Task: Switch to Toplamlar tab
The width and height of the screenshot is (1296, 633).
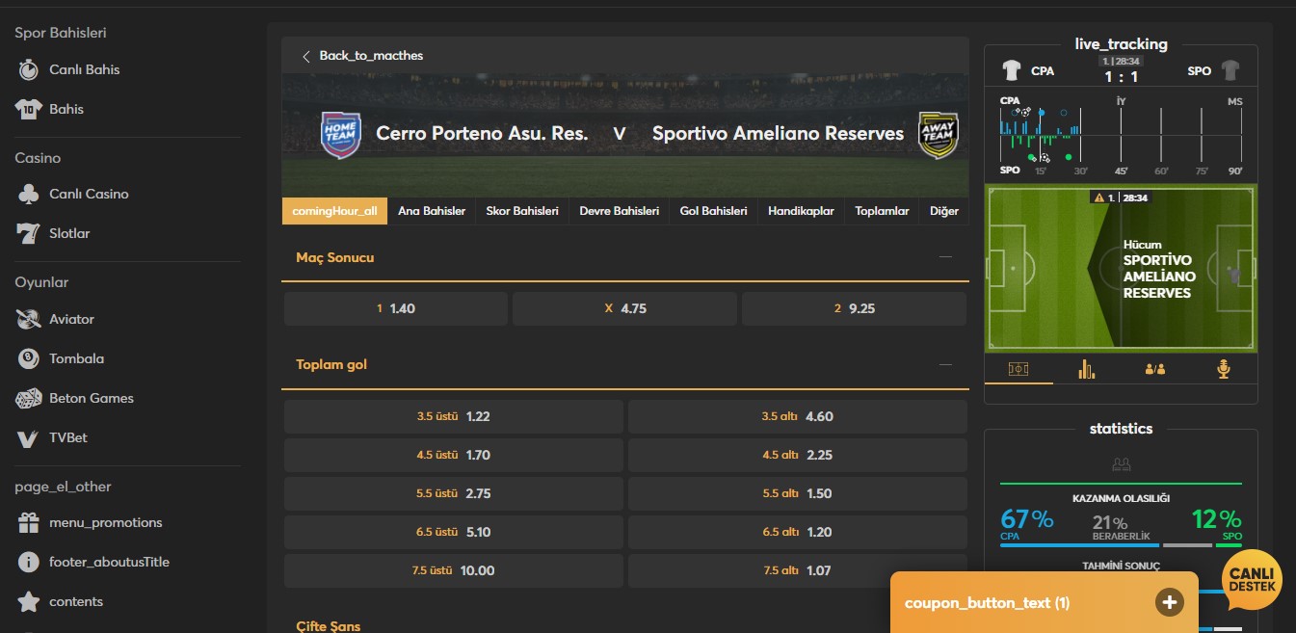Action: click(x=882, y=211)
